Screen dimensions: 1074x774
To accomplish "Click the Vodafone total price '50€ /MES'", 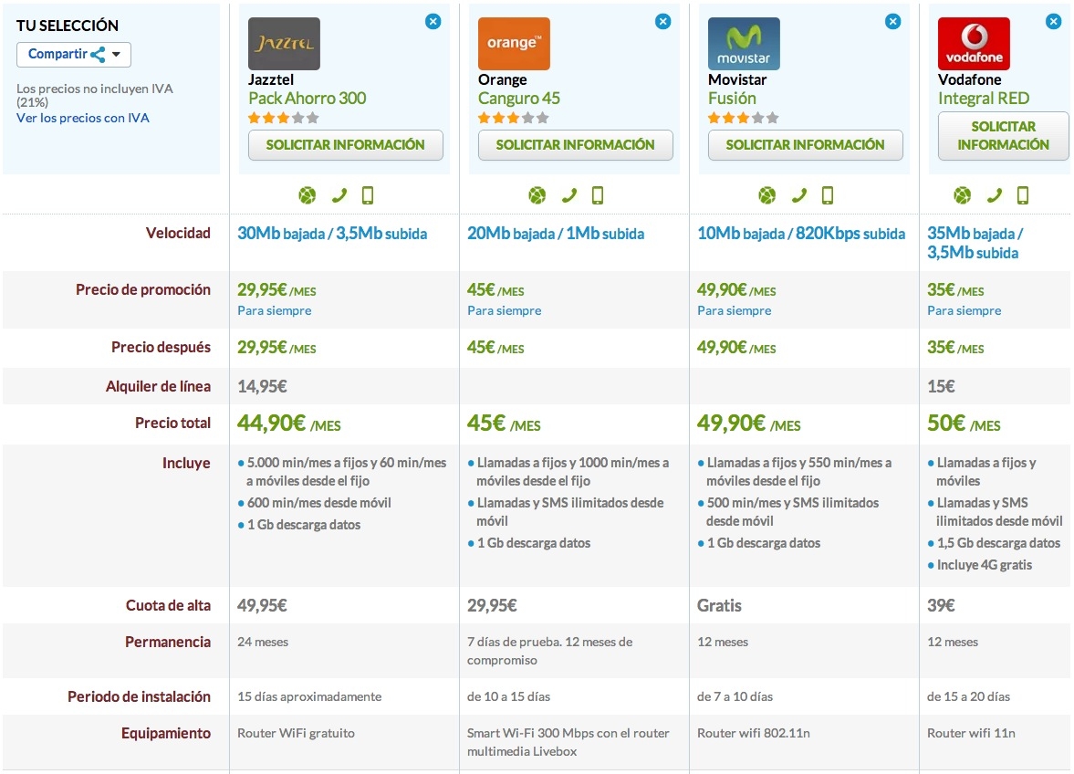I will [x=965, y=424].
